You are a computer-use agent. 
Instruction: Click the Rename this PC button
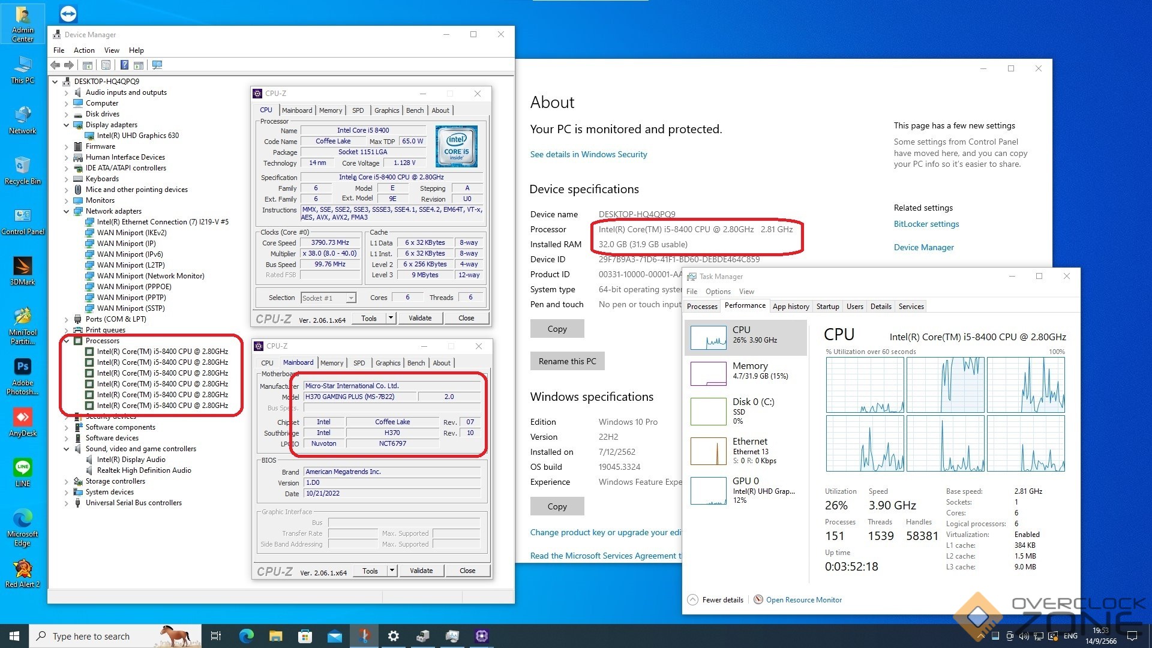(567, 361)
